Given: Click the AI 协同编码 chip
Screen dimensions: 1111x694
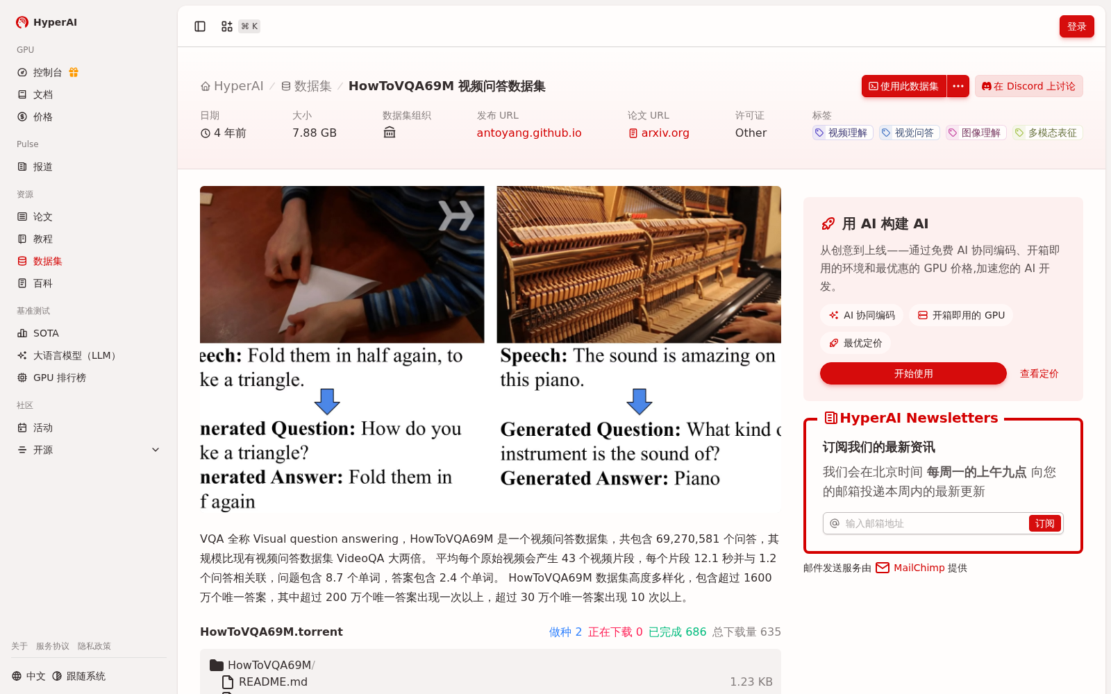Looking at the screenshot, I should tap(862, 315).
